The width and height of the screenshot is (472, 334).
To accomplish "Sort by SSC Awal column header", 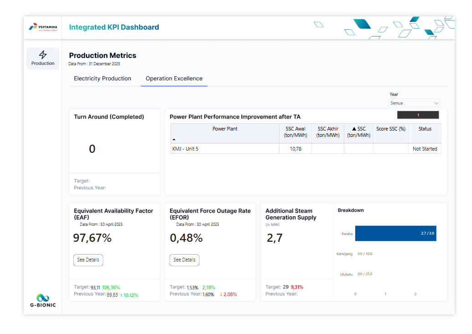I will pyautogui.click(x=295, y=132).
